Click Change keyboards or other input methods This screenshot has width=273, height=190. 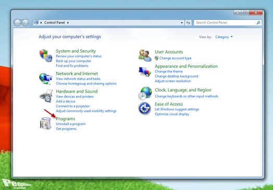[187, 96]
